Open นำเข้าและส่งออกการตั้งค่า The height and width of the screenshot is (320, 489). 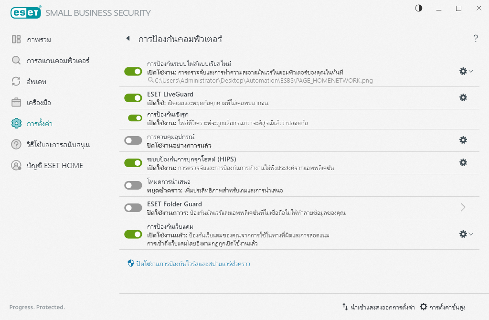coord(380,307)
